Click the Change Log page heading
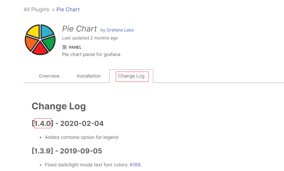This screenshot has width=284, height=171. pos(59,106)
